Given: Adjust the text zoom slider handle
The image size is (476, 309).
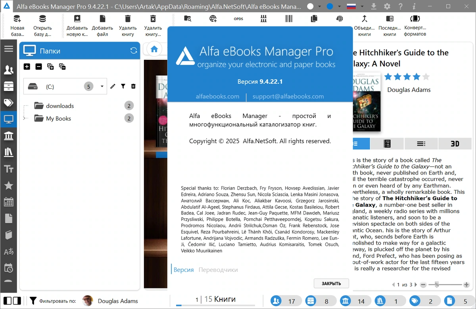Looking at the screenshot, I should point(437,284).
